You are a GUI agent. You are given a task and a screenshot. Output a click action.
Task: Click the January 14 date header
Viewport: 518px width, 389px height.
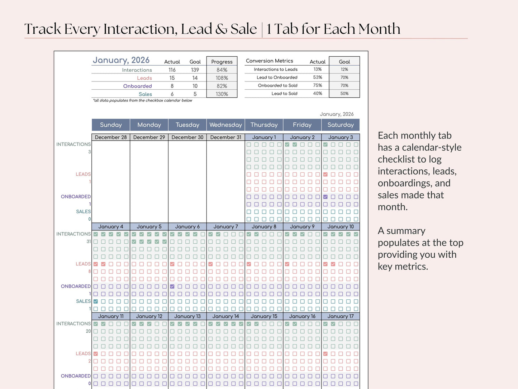(226, 317)
